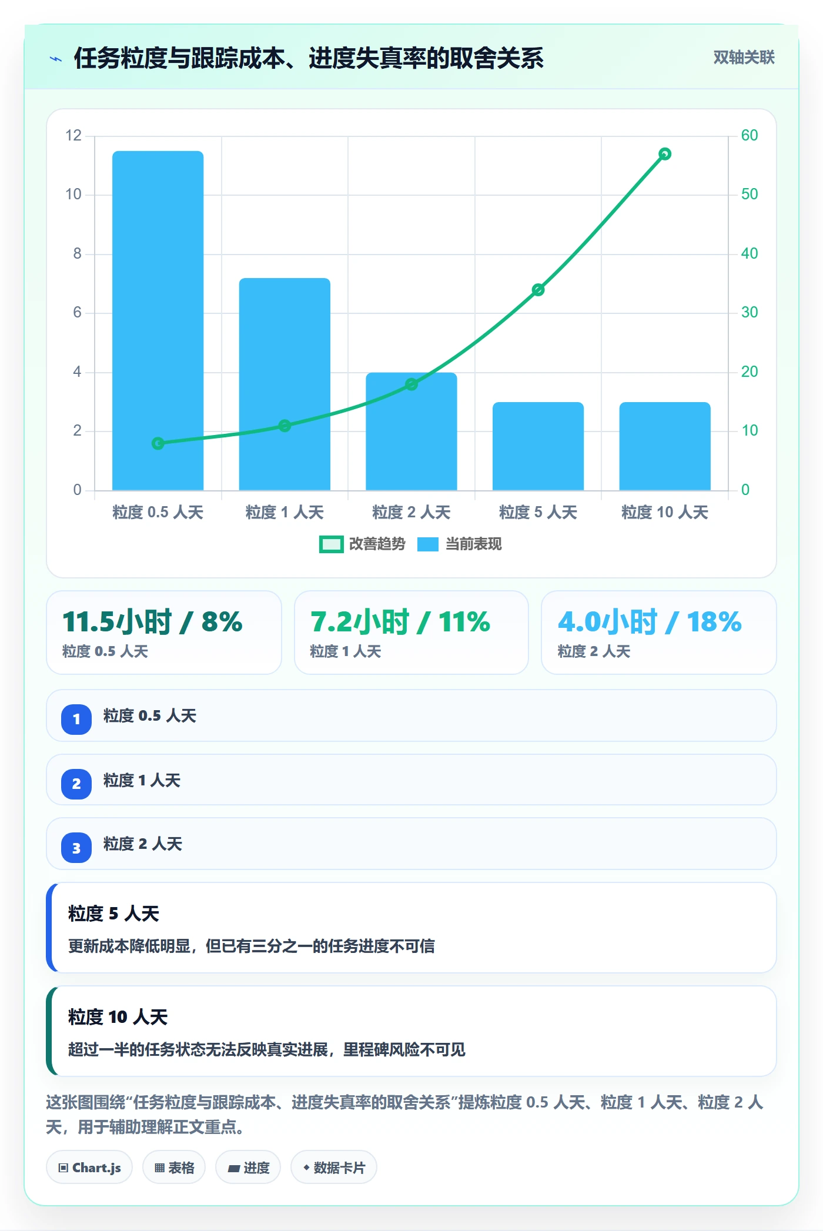Screen dimensions: 823x1231
Task: Open the 4.0小时 / 18% data card
Action: 659,633
